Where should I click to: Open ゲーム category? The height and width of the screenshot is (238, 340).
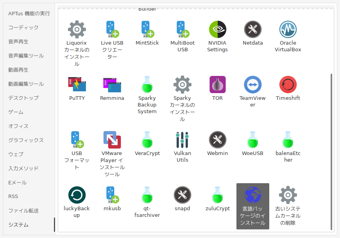click(x=16, y=112)
